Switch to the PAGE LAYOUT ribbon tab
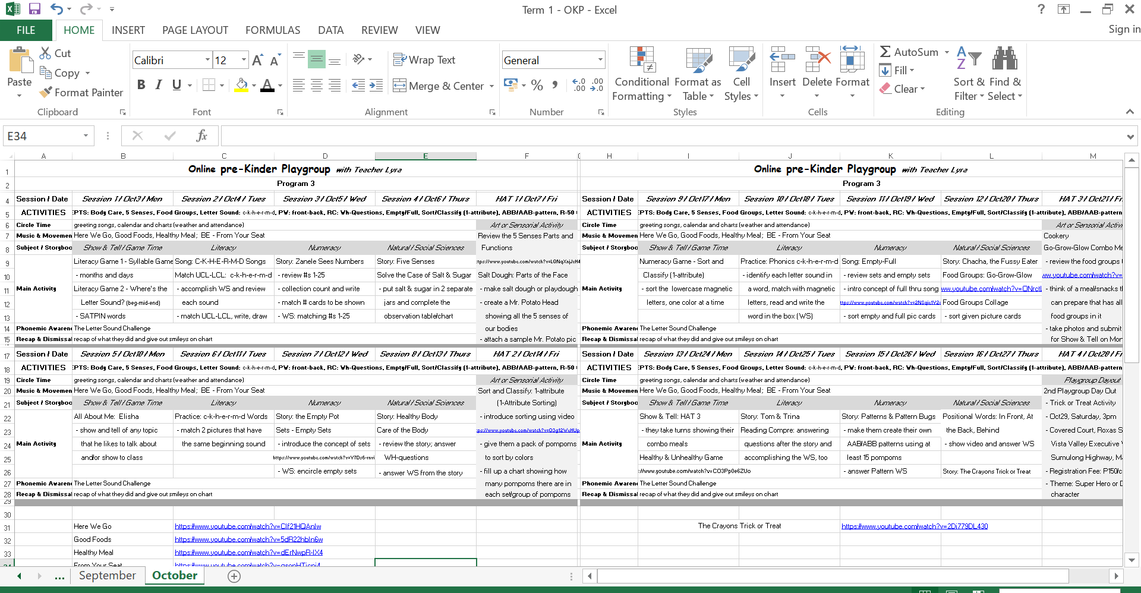This screenshot has height=593, width=1141. point(195,30)
